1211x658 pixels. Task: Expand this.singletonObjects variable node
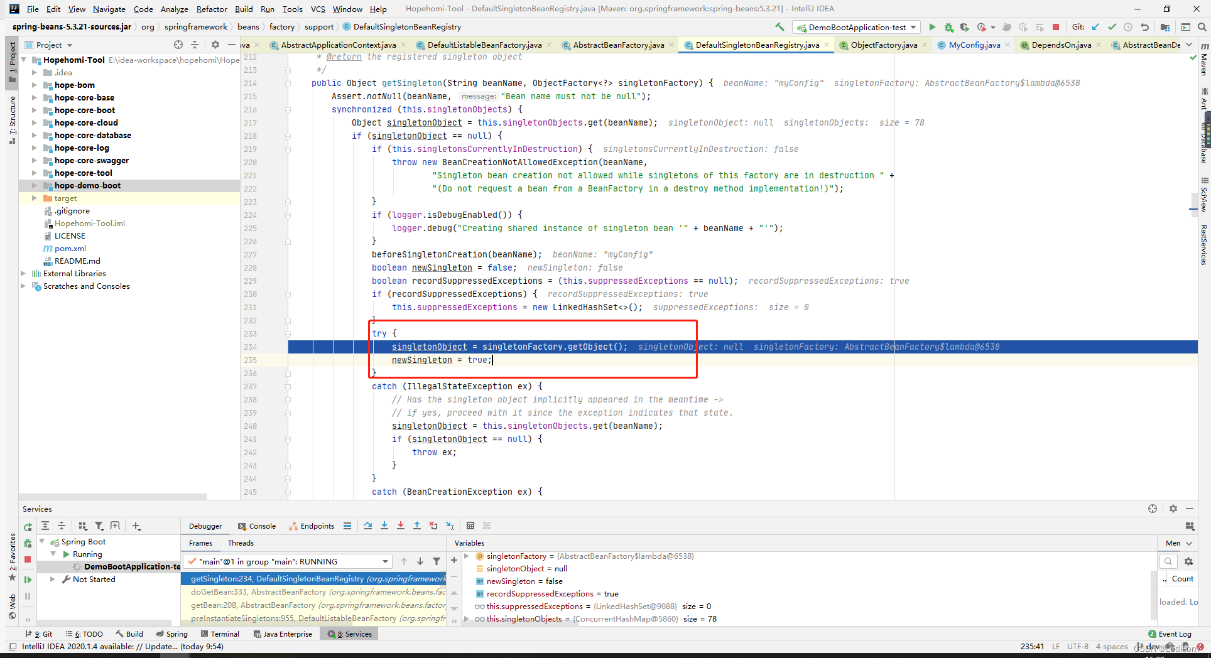click(467, 618)
